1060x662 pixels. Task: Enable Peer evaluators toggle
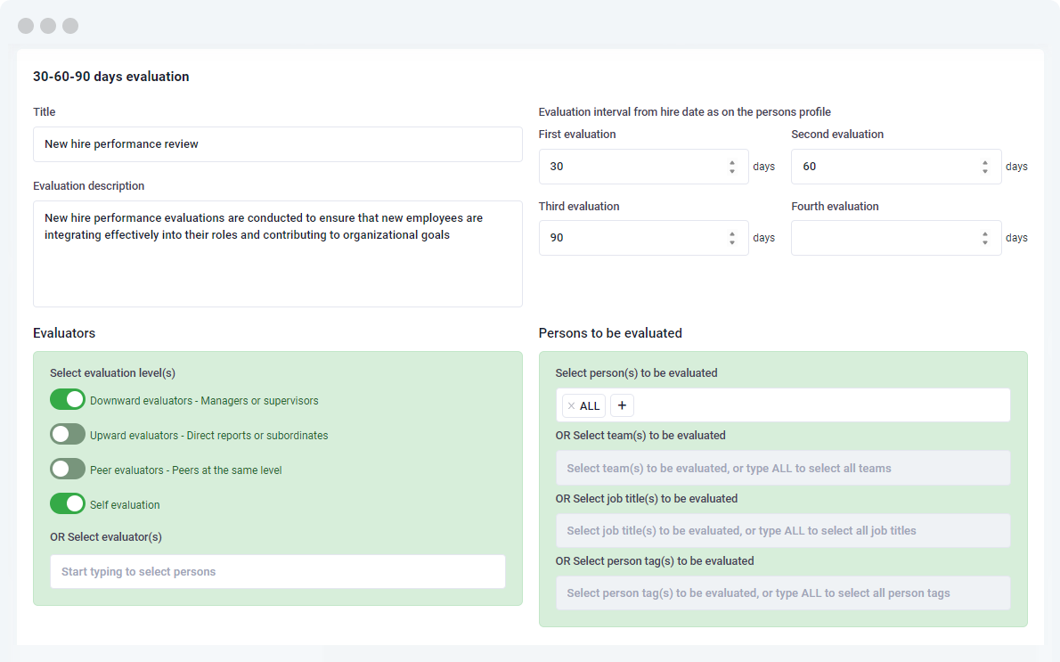67,469
